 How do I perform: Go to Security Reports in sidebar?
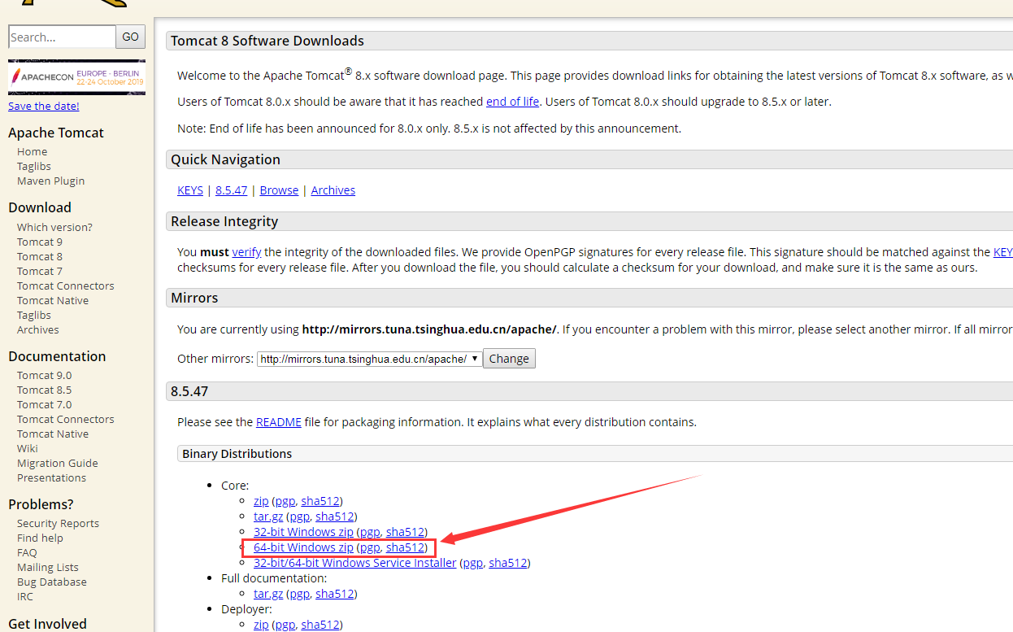[x=58, y=523]
